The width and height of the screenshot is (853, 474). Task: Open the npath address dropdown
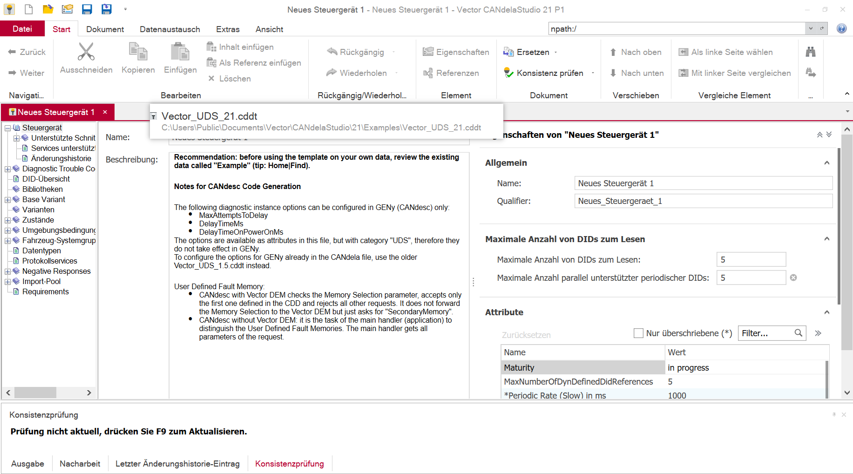[811, 28]
